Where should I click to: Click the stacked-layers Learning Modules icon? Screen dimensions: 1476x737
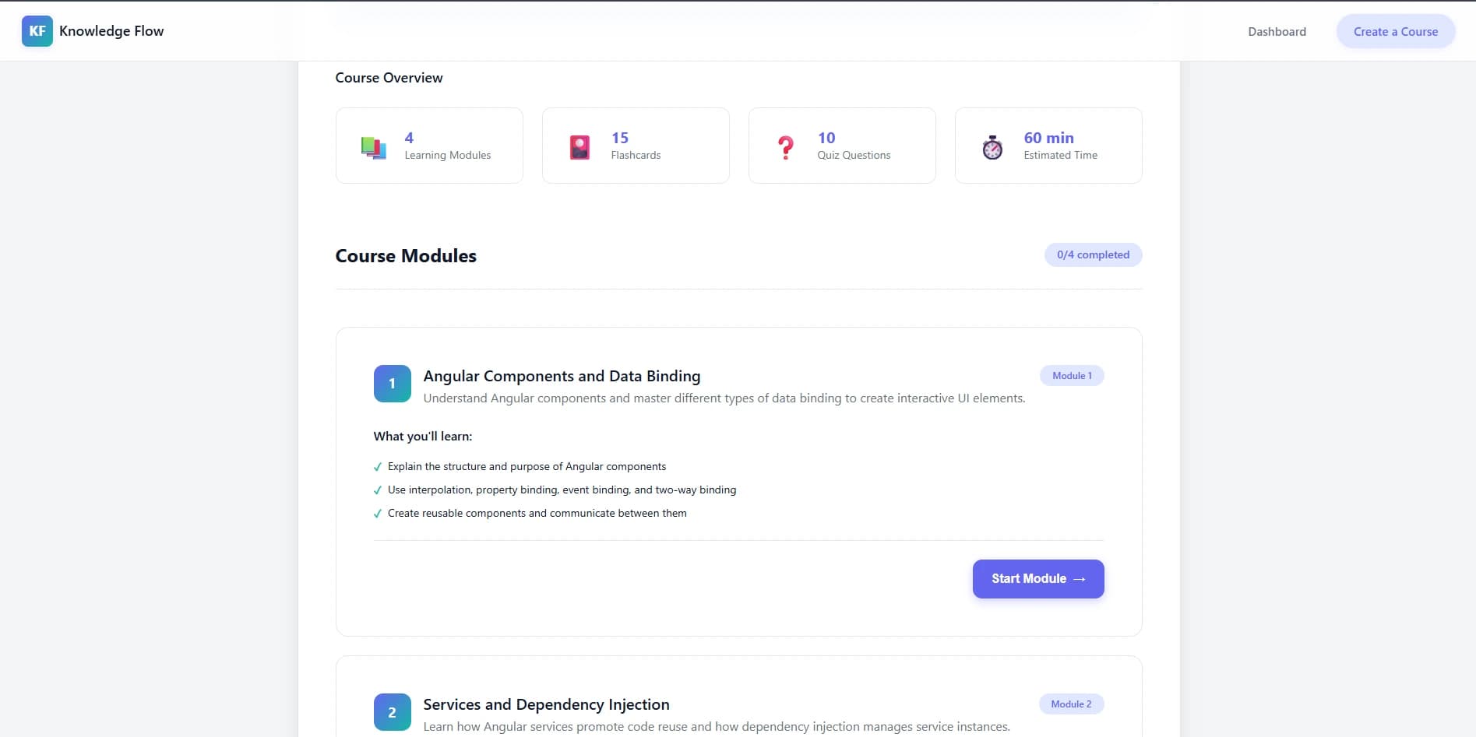point(373,147)
